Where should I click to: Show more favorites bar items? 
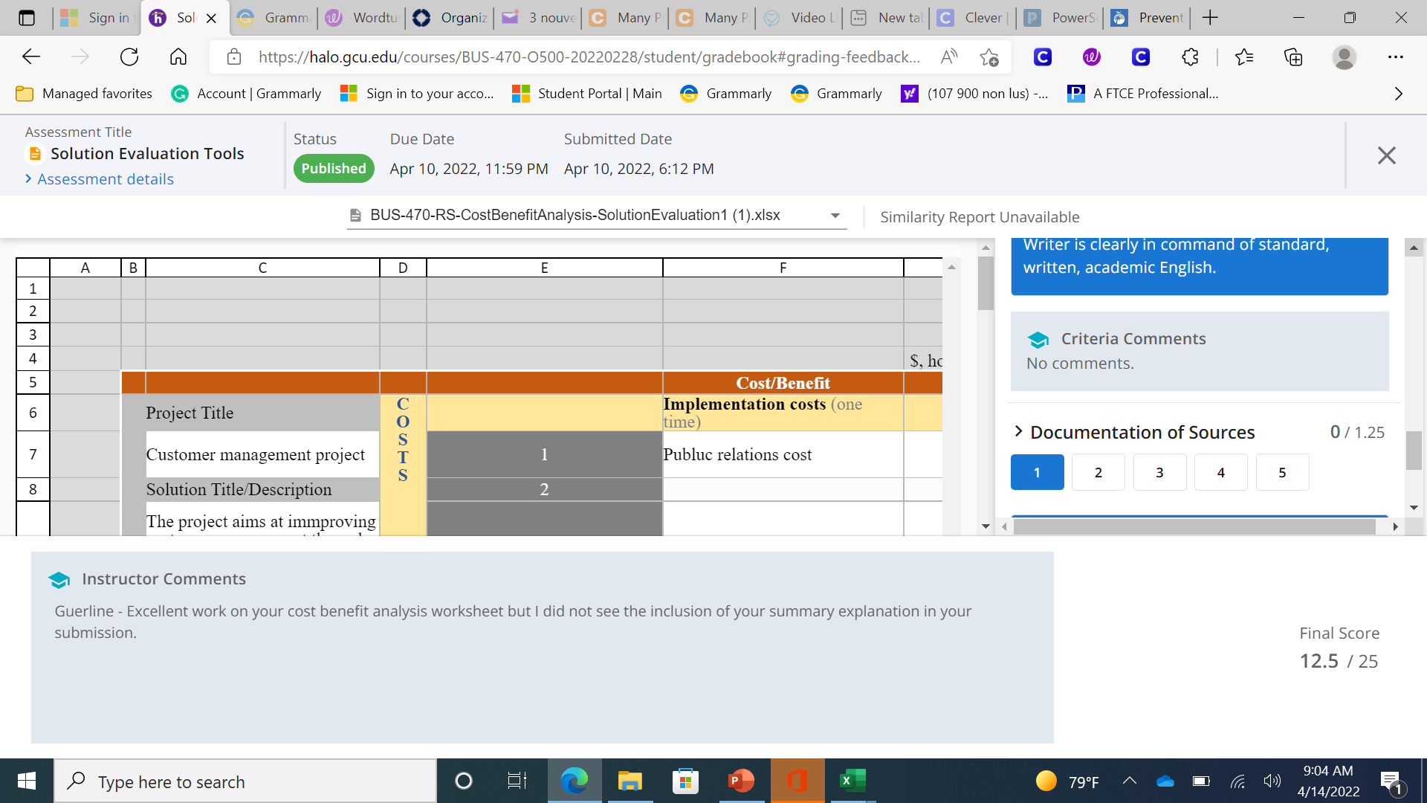(x=1398, y=94)
